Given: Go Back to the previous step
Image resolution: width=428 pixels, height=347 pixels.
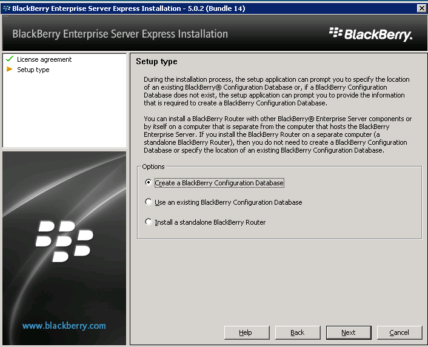Looking at the screenshot, I should [x=297, y=332].
